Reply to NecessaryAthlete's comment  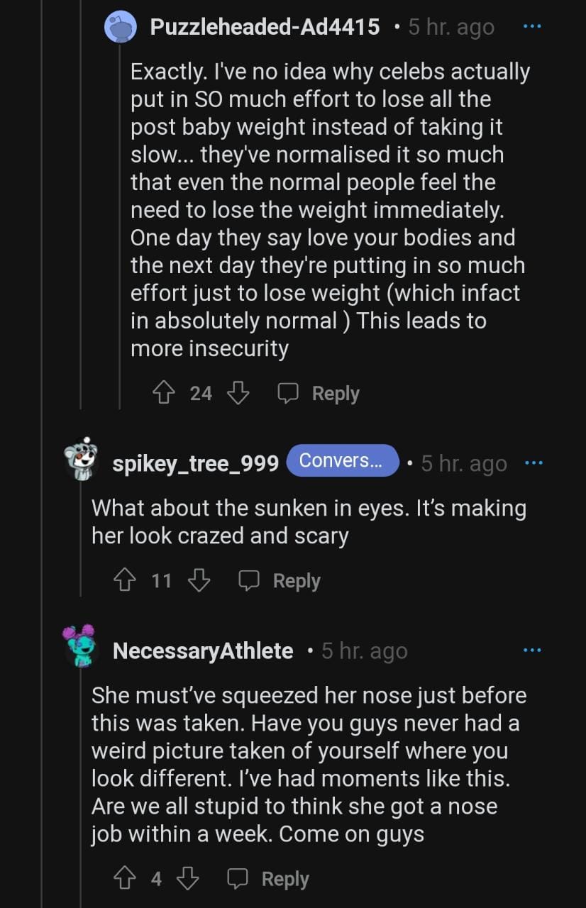click(268, 879)
